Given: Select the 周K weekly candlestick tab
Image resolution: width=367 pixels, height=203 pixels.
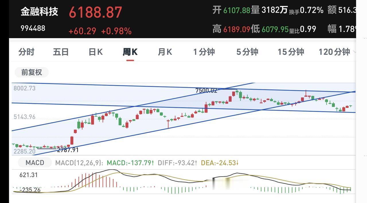Looking at the screenshot, I should (130, 52).
